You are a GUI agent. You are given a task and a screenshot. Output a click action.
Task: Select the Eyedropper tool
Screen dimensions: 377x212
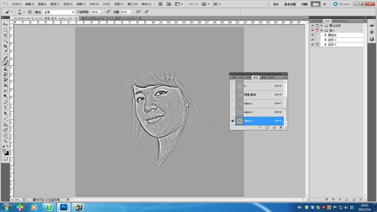tap(6, 52)
